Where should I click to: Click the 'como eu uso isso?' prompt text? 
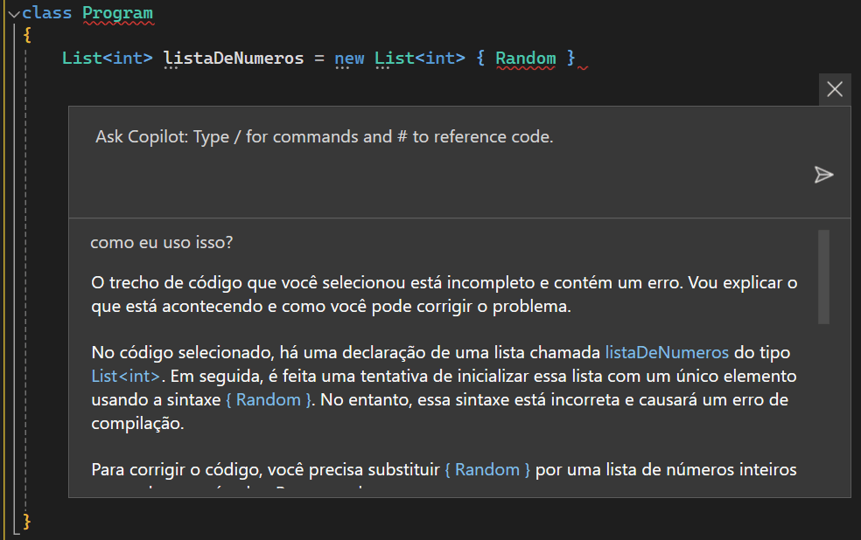(162, 243)
